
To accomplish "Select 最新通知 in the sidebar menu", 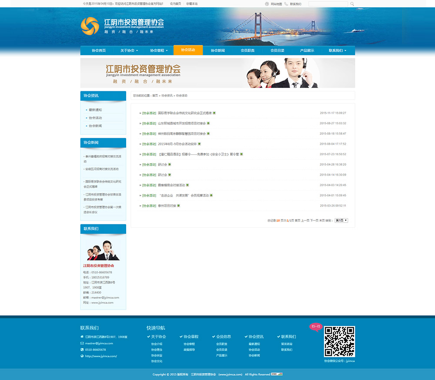I will [95, 110].
